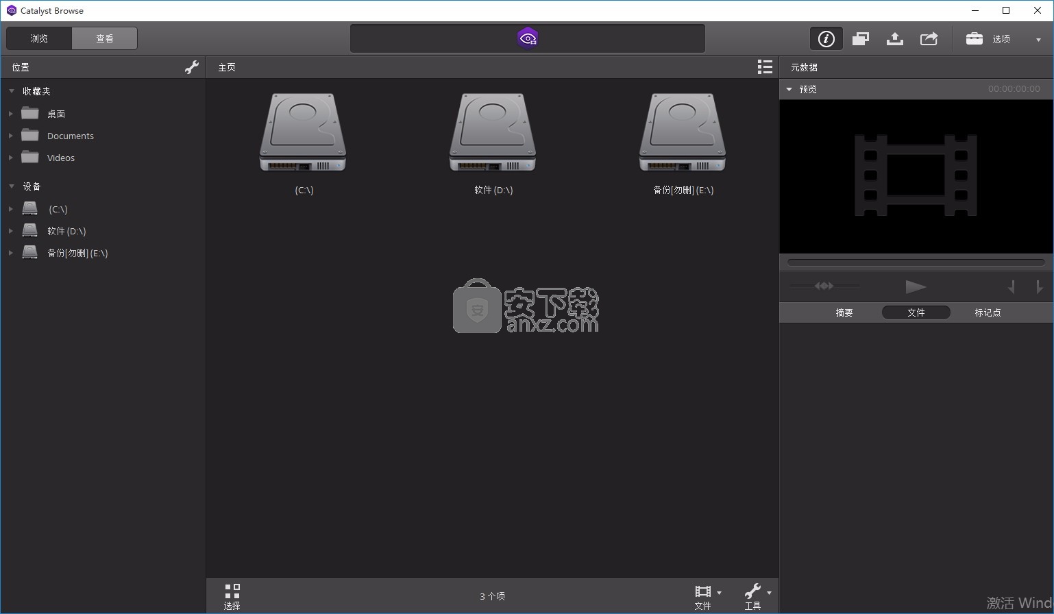1054x614 pixels.
Task: Click the shuttle speed control slider
Action: (x=824, y=286)
